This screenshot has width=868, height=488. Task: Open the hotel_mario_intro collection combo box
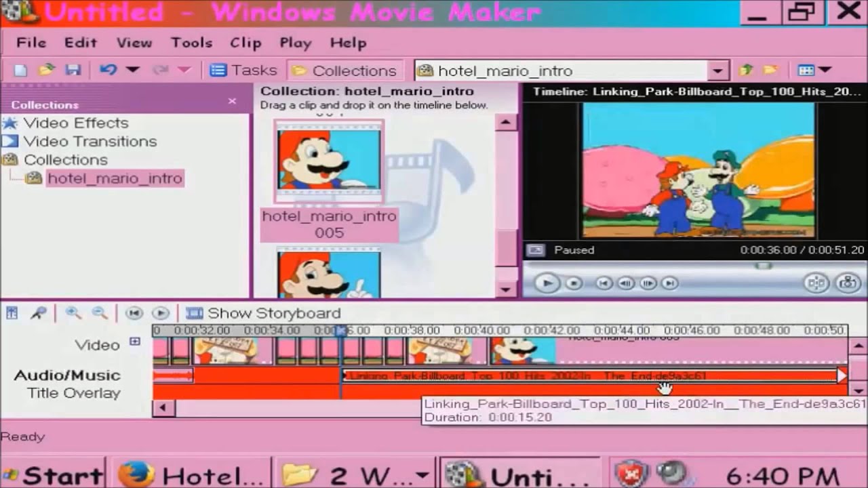(x=571, y=70)
